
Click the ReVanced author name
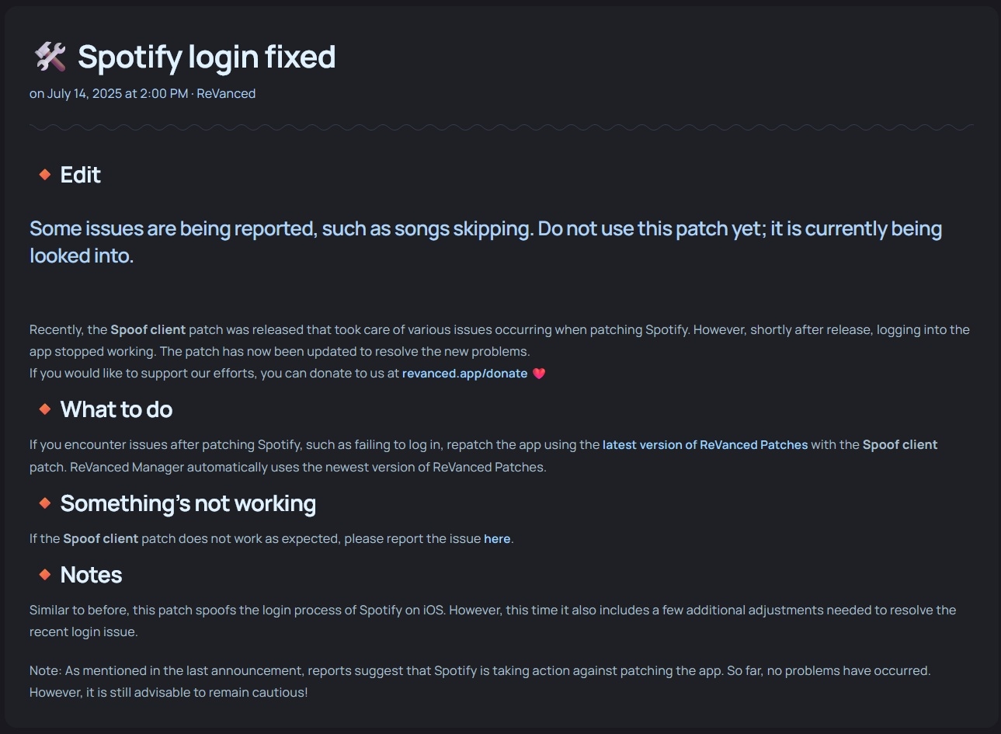point(226,94)
